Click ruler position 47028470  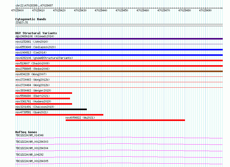click(164, 10)
